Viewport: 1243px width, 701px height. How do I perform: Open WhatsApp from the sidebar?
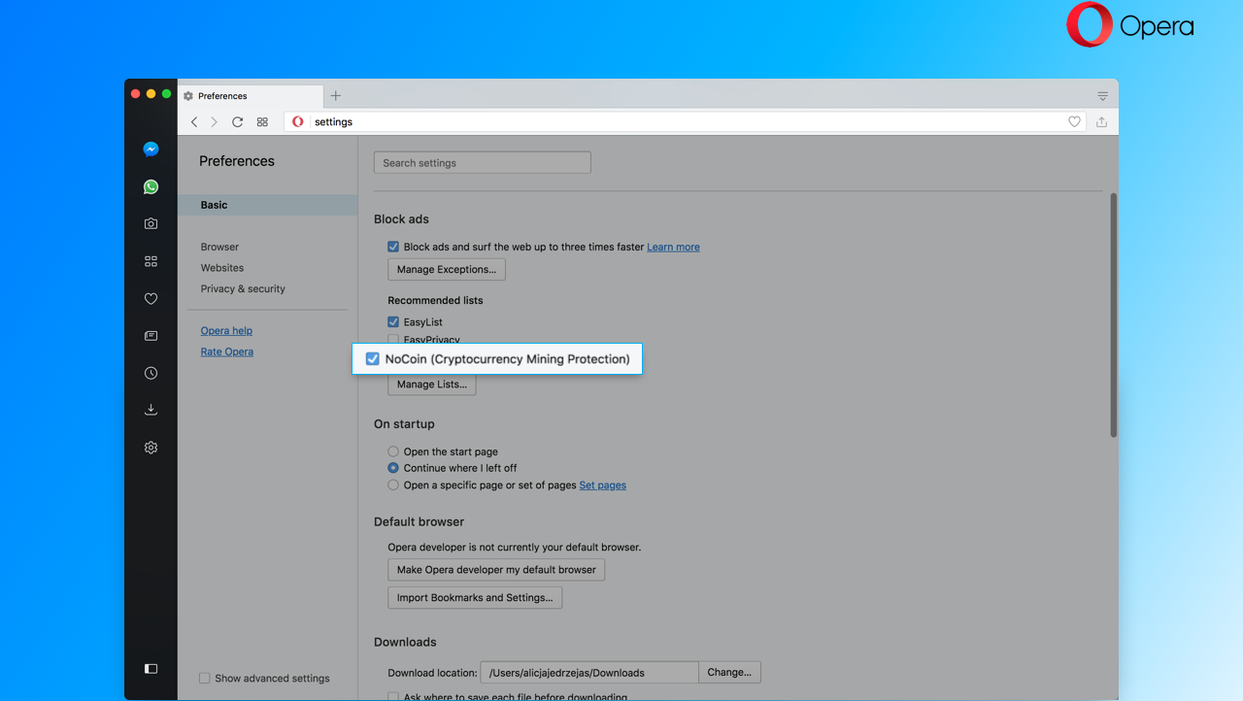point(151,186)
